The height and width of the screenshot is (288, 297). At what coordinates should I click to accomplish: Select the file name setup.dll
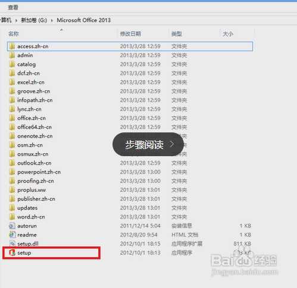tap(28, 243)
